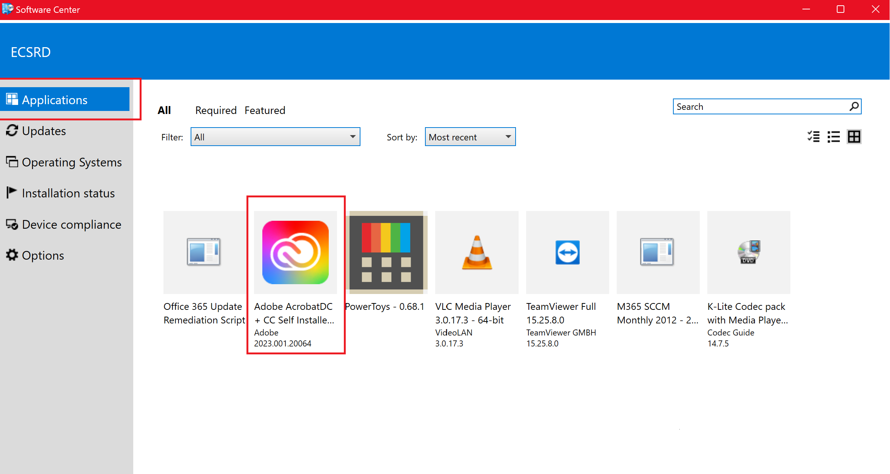The image size is (890, 474).
Task: Open K-Lite Codec pack DVD icon
Action: (x=749, y=252)
